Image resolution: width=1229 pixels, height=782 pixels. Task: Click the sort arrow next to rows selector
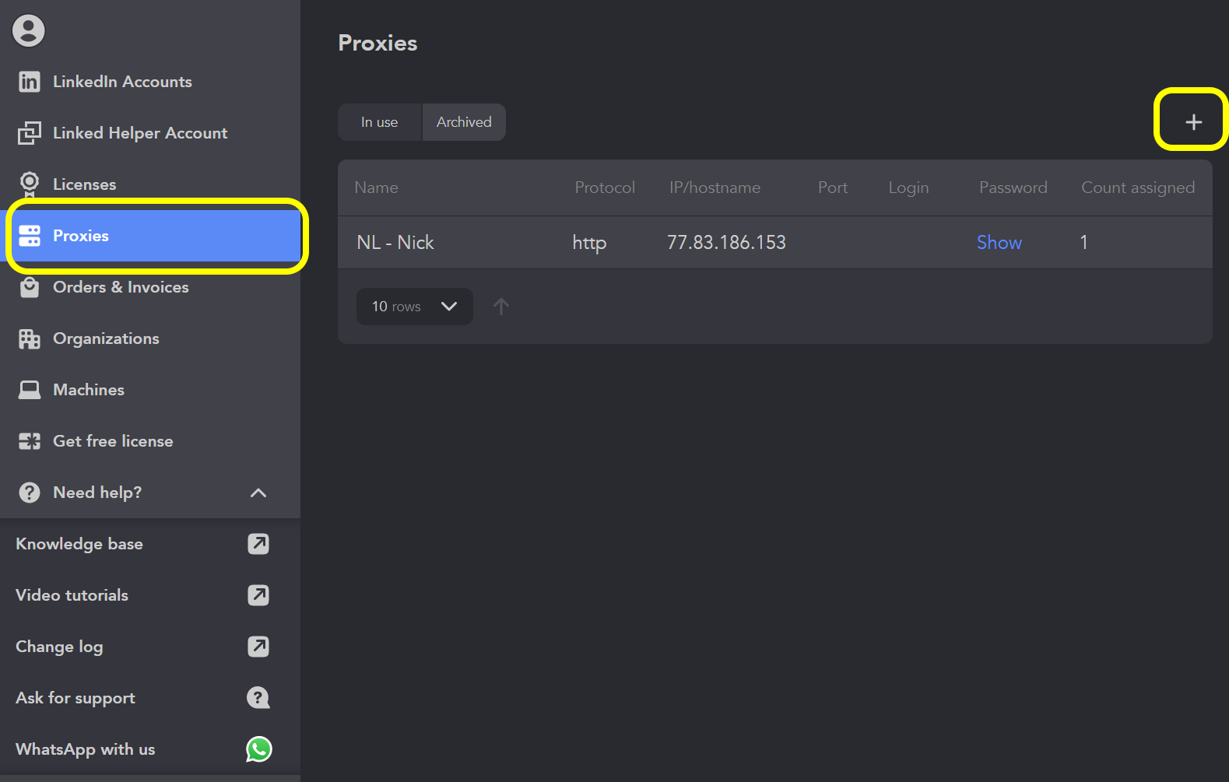pos(501,307)
